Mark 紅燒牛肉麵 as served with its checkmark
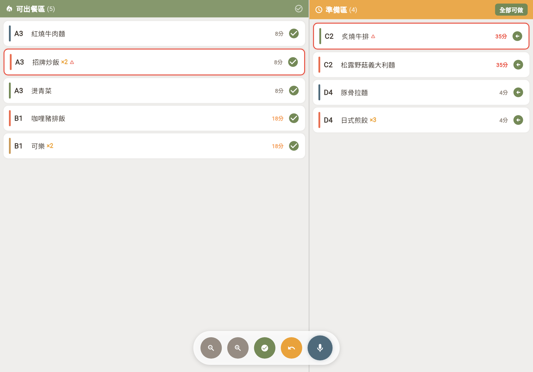The image size is (533, 372). click(x=294, y=34)
